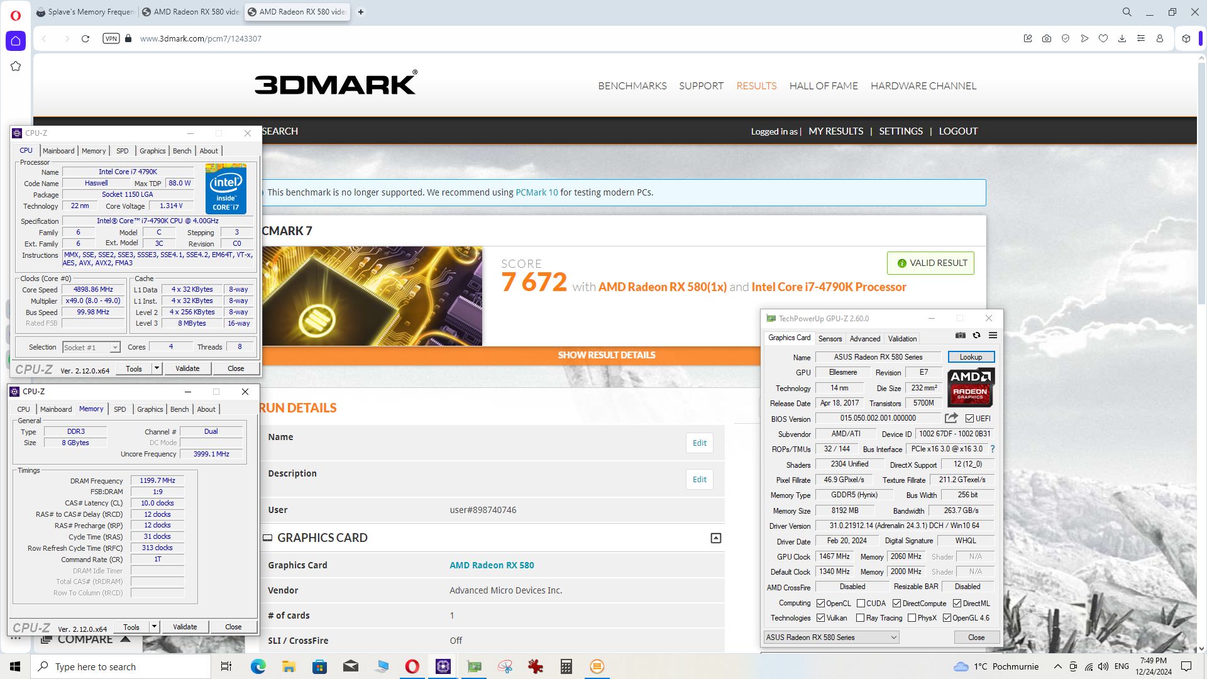Viewport: 1207px width, 679px height.
Task: Toggle the CUDA checkbox
Action: (861, 604)
